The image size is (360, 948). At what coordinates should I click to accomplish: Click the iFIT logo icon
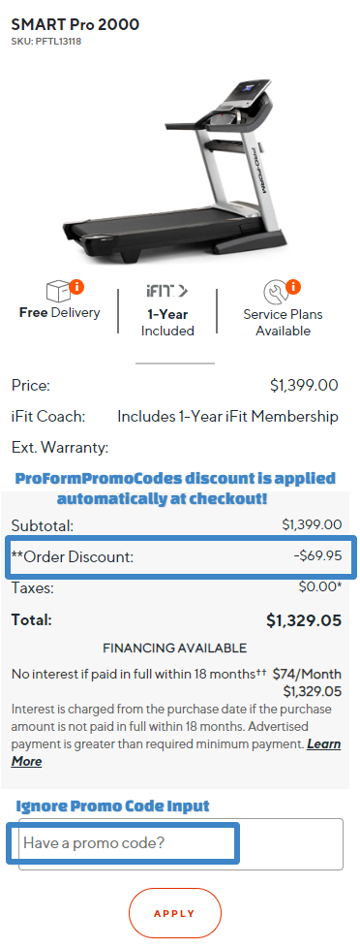[166, 292]
